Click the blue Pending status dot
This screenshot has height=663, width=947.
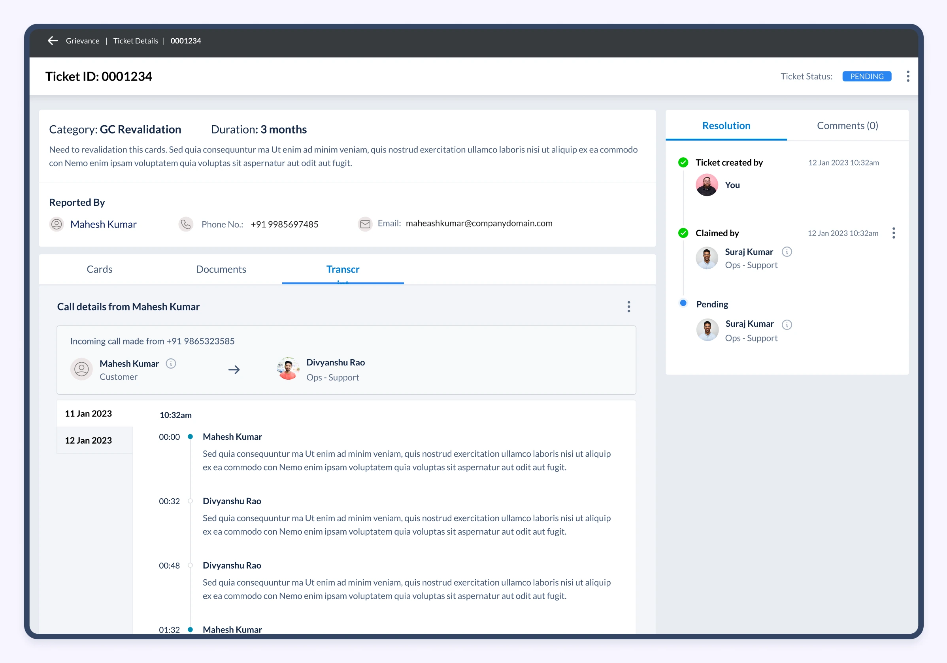pyautogui.click(x=683, y=303)
